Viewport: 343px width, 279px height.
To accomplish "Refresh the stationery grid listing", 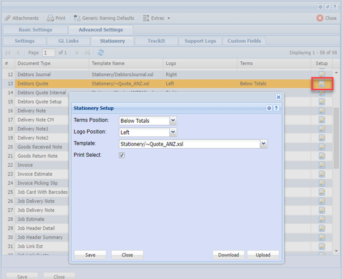I will 101,53.
